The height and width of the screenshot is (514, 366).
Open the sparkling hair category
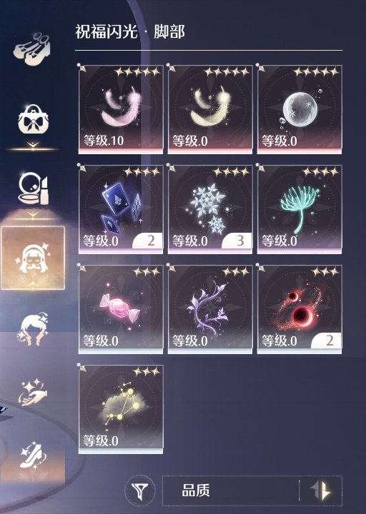pyautogui.click(x=33, y=329)
